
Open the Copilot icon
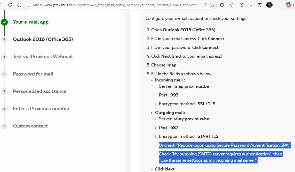[x=288, y=5]
